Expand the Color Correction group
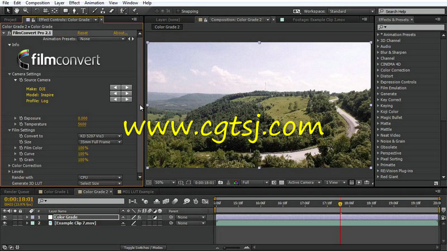This screenshot has height=251, width=447. [x=9, y=166]
